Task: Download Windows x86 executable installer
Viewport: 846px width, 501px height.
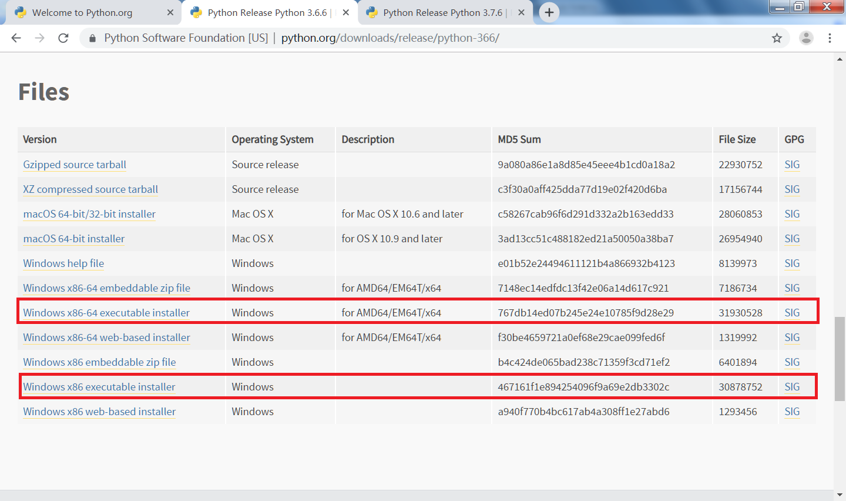Action: (x=99, y=387)
